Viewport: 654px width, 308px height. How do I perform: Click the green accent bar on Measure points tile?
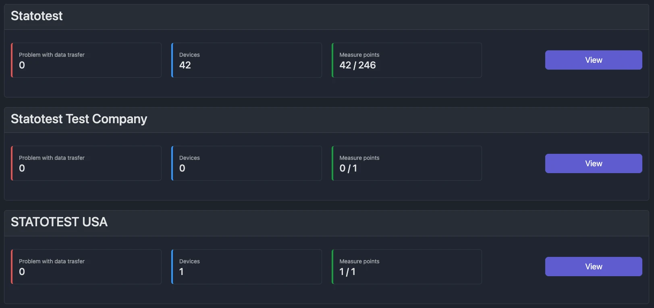coord(332,60)
